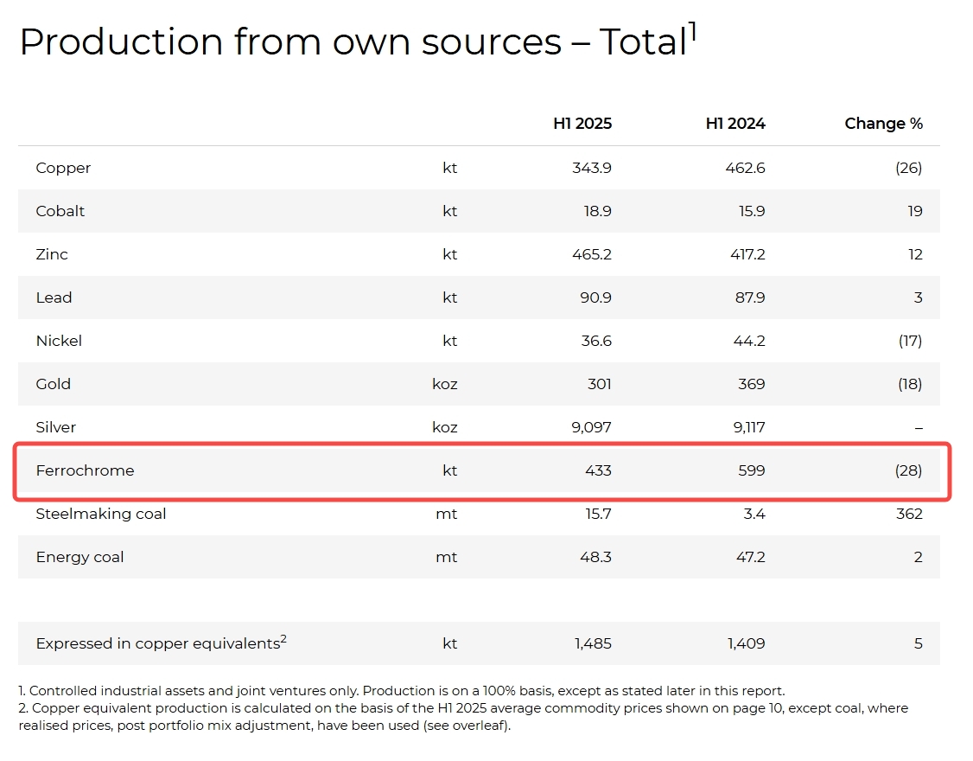Select the H1 2024 column header
The image size is (973, 761).
(x=735, y=124)
